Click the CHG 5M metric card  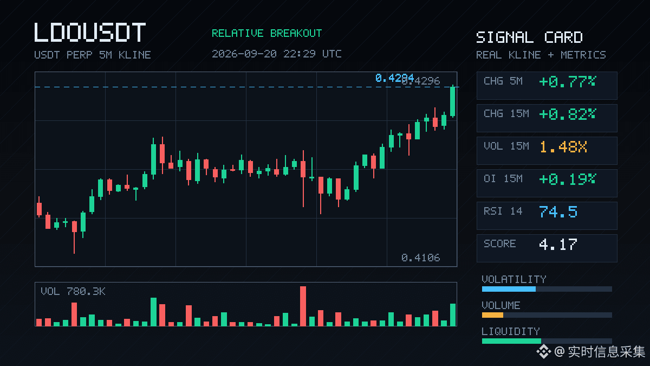point(547,86)
